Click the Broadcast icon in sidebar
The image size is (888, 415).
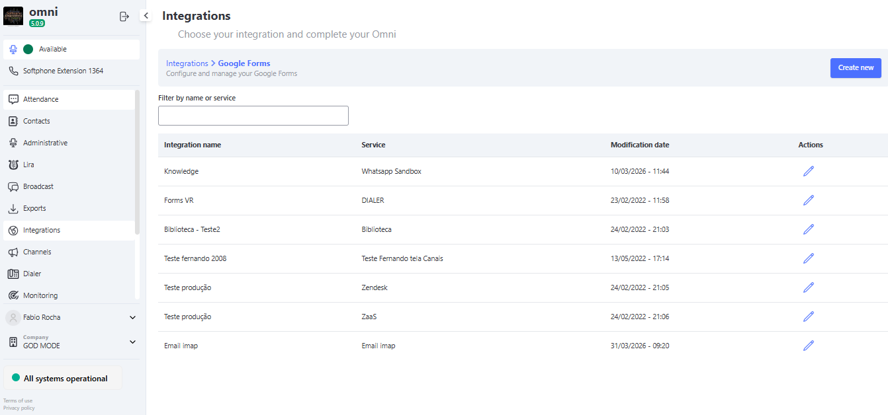point(13,186)
